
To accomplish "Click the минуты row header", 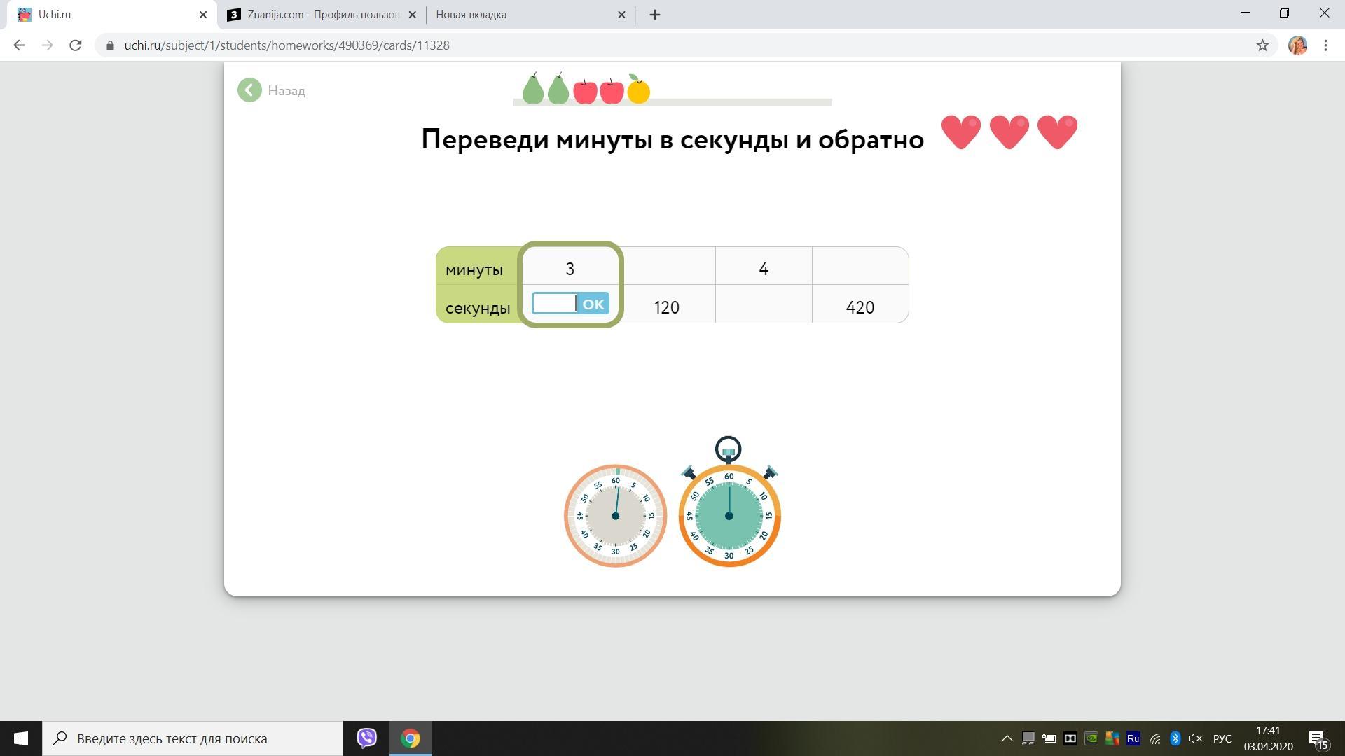I will (478, 266).
